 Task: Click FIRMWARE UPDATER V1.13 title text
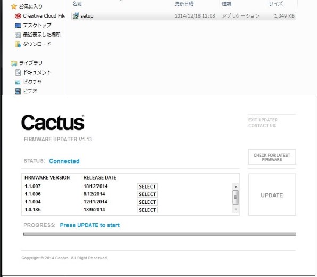coord(58,140)
